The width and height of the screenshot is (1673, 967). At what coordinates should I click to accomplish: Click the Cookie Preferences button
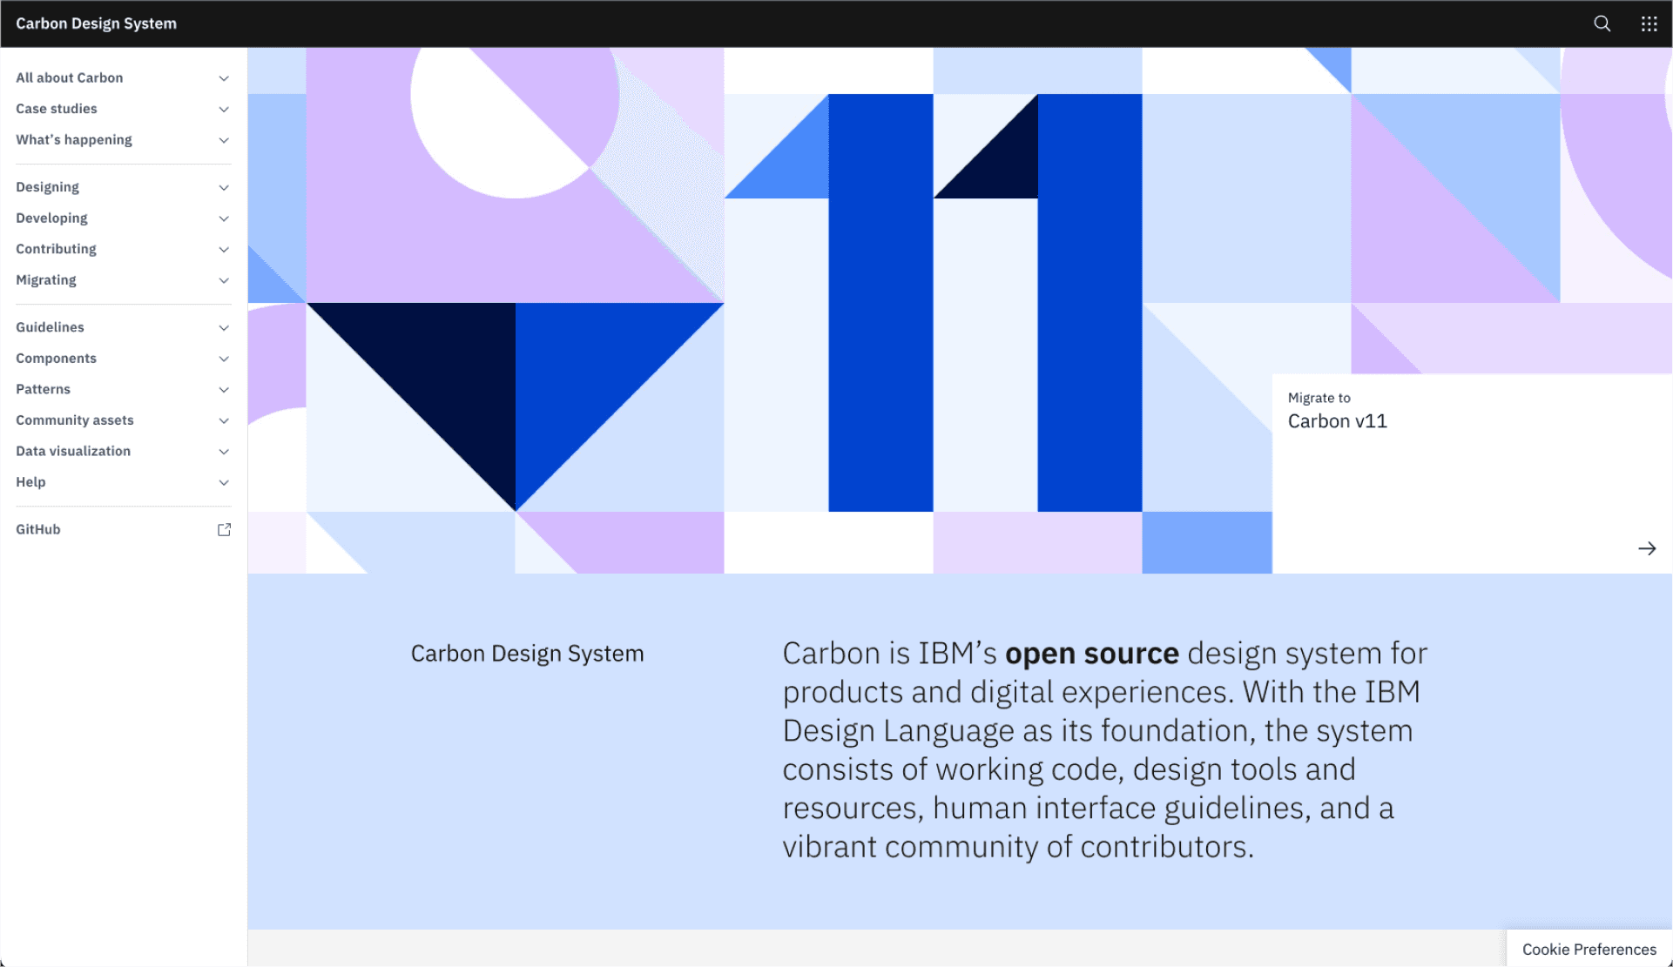click(1589, 949)
